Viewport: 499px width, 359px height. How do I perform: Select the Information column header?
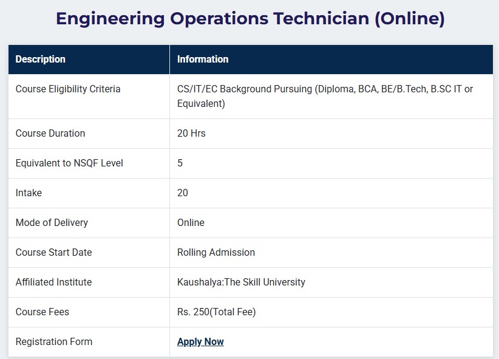coord(203,59)
